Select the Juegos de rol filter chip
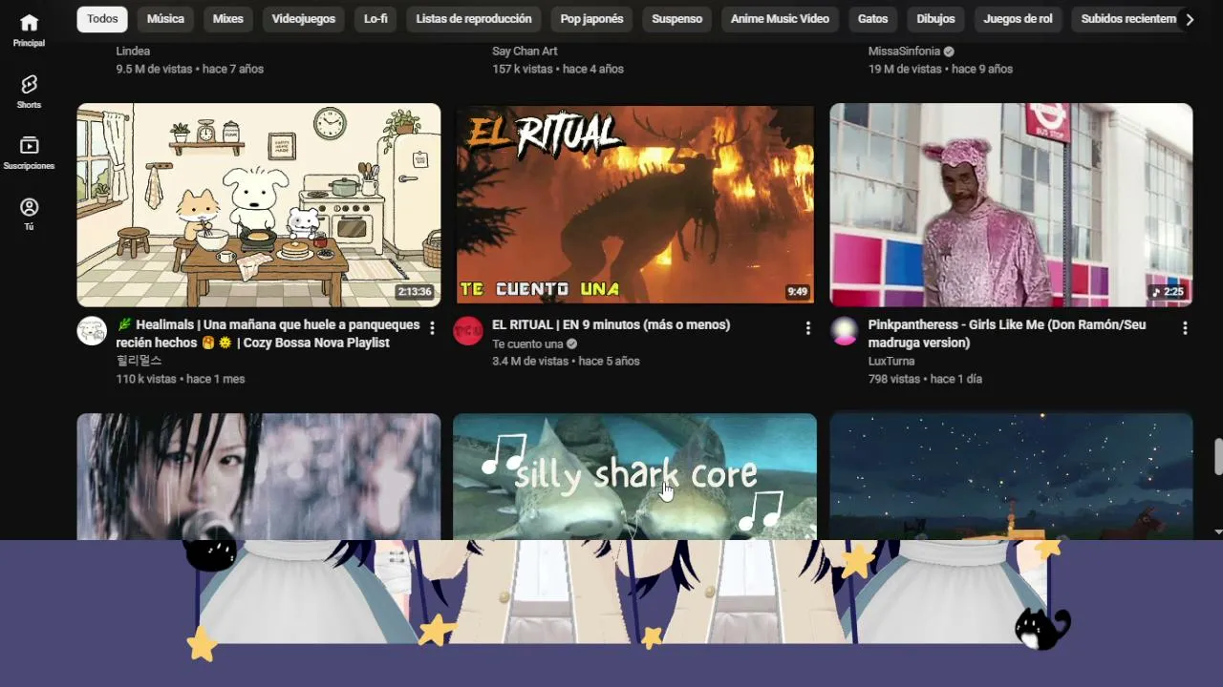 (x=1018, y=19)
